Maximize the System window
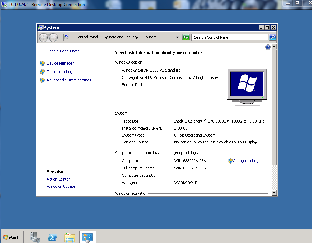This screenshot has height=243, width=312. click(267, 28)
